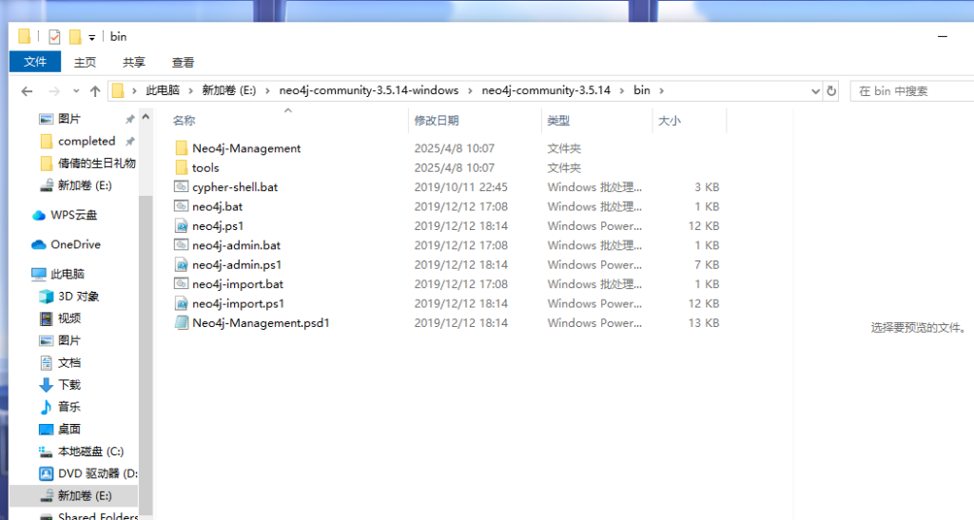974x520 pixels.
Task: Click the neo4j.bat batch file icon
Action: click(182, 206)
